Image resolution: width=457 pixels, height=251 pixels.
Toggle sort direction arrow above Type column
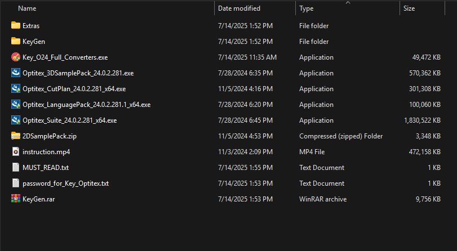(x=347, y=3)
